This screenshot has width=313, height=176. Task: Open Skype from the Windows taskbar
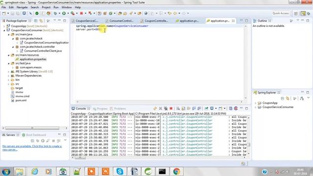click(119, 172)
